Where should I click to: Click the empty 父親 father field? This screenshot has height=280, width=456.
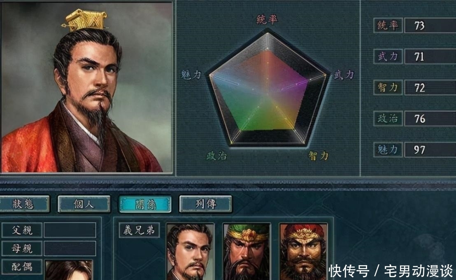click(70, 230)
